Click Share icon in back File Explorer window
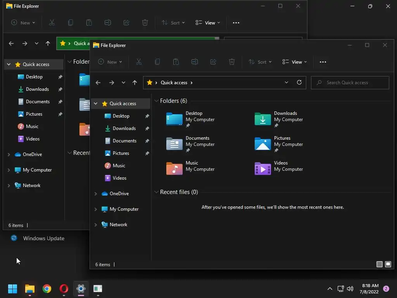The image size is (397, 298). (126, 23)
